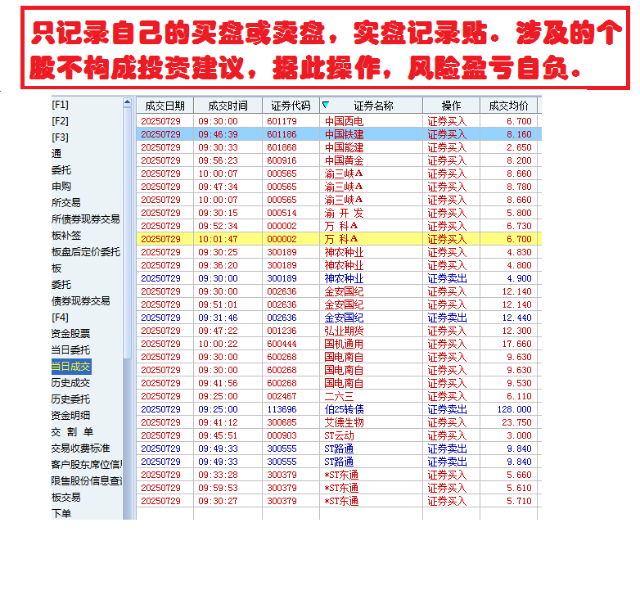640x595 pixels.
Task: Select the 艾德生物 row name
Action: coord(344,422)
